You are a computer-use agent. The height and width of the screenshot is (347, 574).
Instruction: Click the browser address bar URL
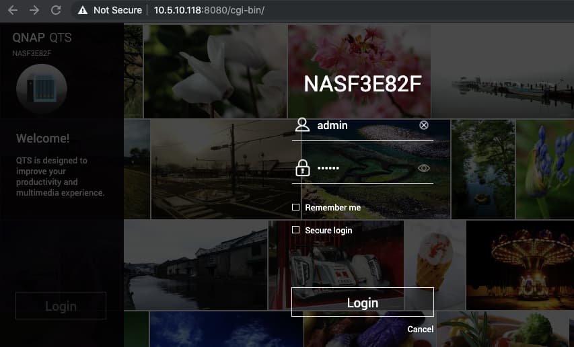click(209, 10)
